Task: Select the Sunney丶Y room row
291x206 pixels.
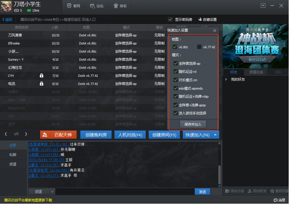Action: click(84, 60)
